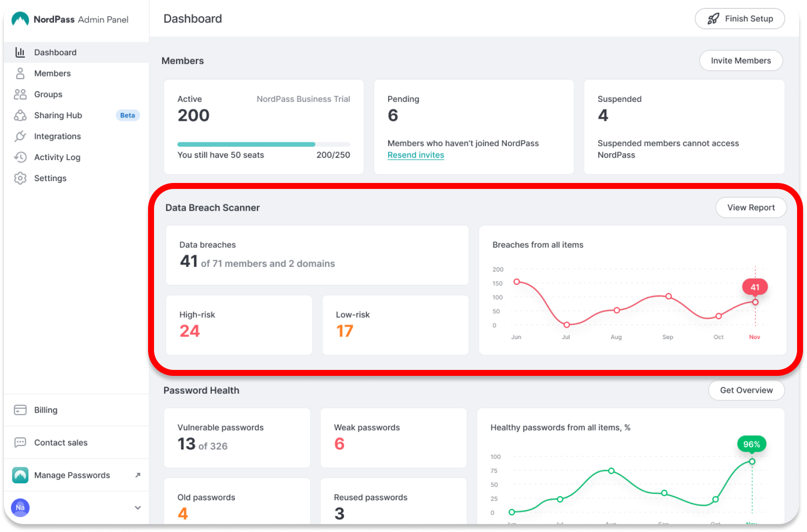This screenshot has height=532, width=807.
Task: Click the Members person icon
Action: point(20,74)
